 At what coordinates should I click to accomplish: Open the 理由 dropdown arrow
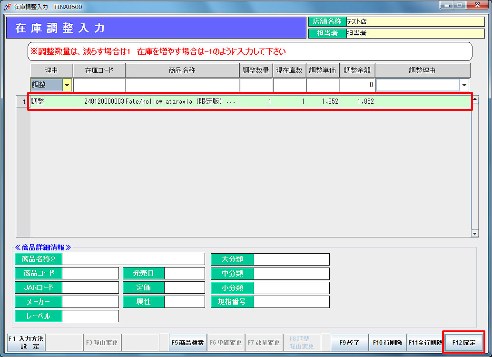point(67,85)
